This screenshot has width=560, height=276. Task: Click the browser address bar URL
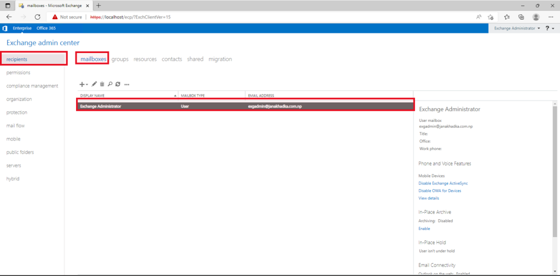(x=130, y=17)
